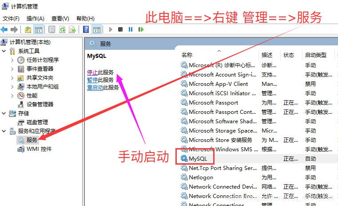Viewport: 338px width, 206px height.
Task: Select Network Connected Devices service
Action: click(258, 187)
